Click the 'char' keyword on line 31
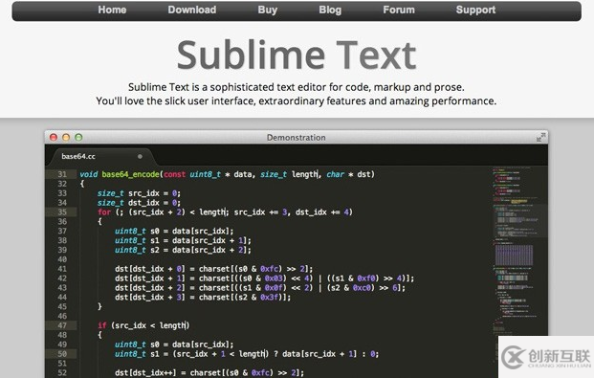Viewport: 594px width, 378px height. 336,174
